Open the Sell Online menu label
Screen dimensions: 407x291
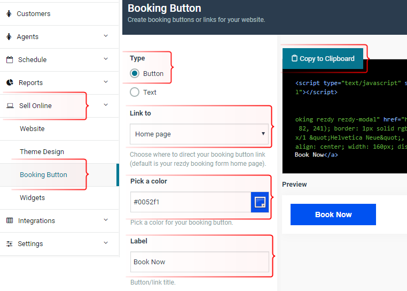tap(35, 105)
